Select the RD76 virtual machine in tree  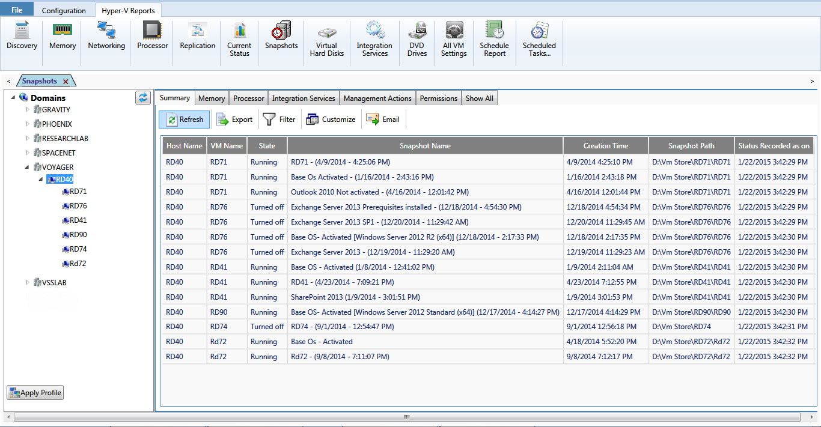[x=78, y=206]
